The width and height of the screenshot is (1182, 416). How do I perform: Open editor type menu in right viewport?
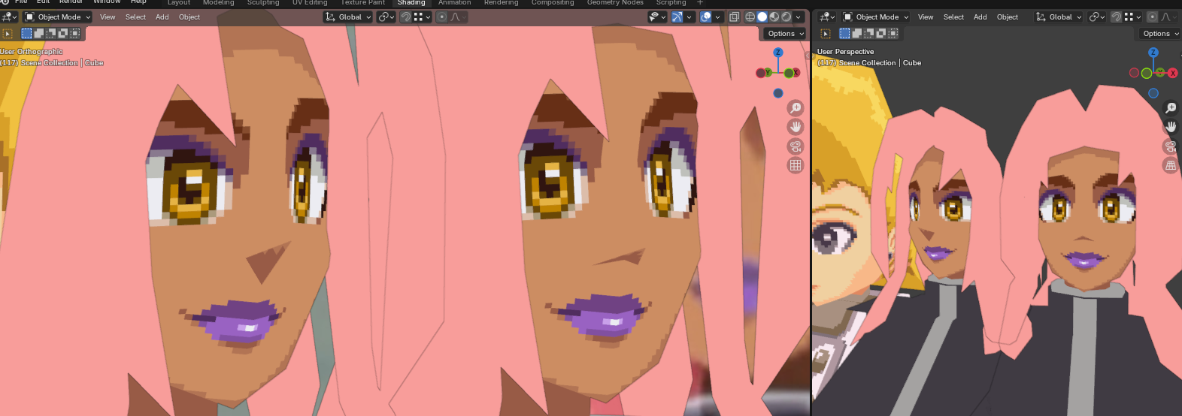826,17
